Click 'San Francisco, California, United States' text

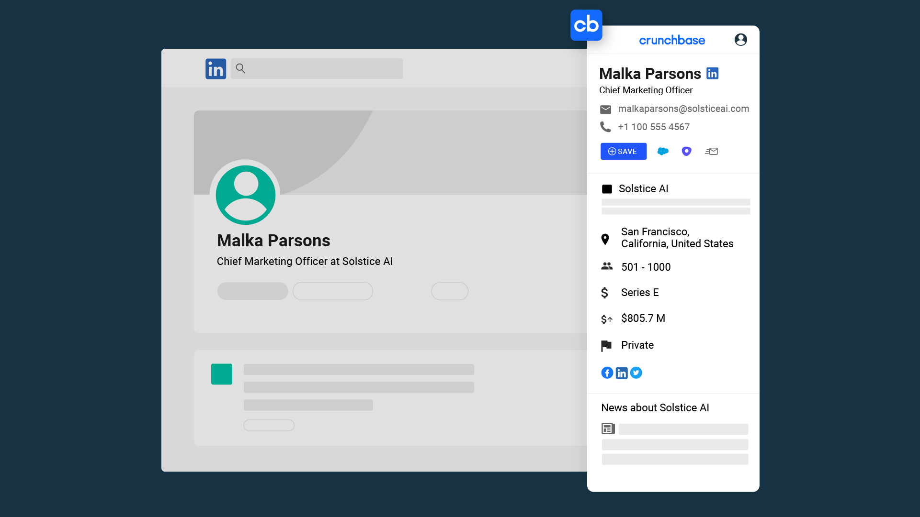[x=677, y=238]
